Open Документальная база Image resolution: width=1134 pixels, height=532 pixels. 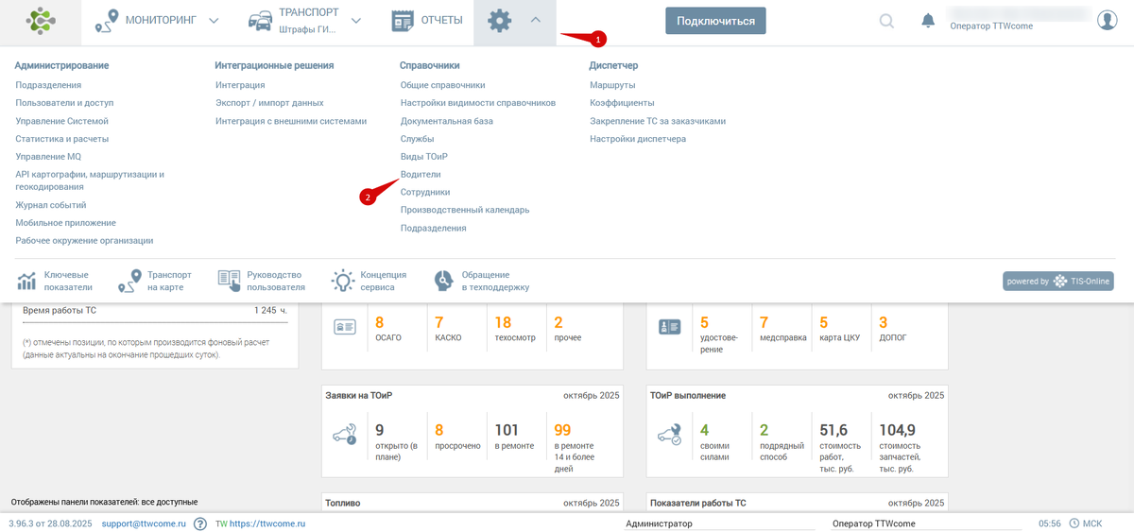click(447, 121)
